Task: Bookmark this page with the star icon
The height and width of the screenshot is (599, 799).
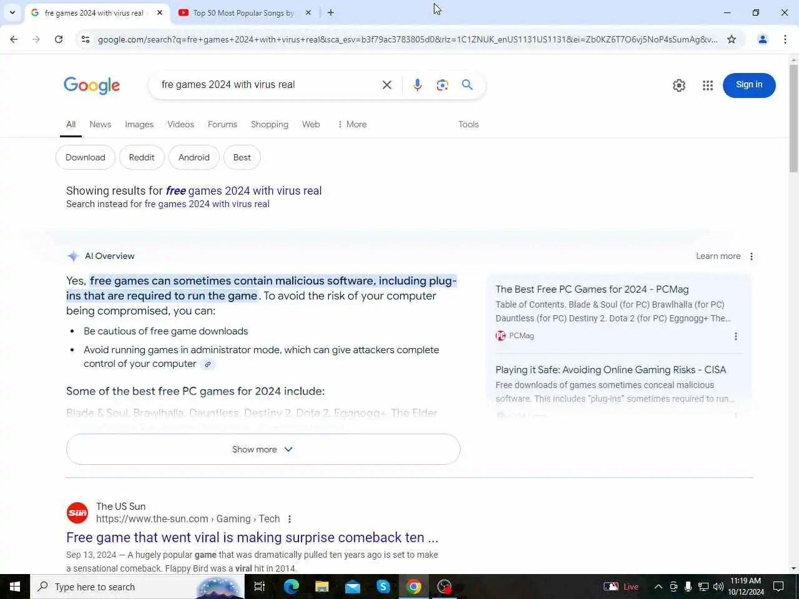Action: tap(732, 39)
